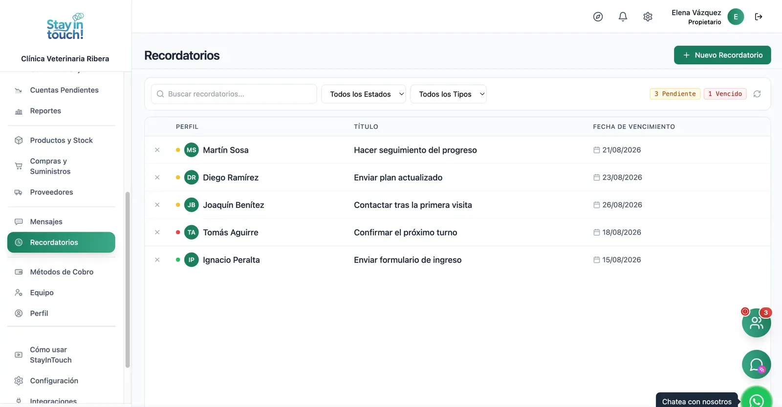Open the WhatsApp chat button
The height and width of the screenshot is (407, 782).
pyautogui.click(x=757, y=400)
